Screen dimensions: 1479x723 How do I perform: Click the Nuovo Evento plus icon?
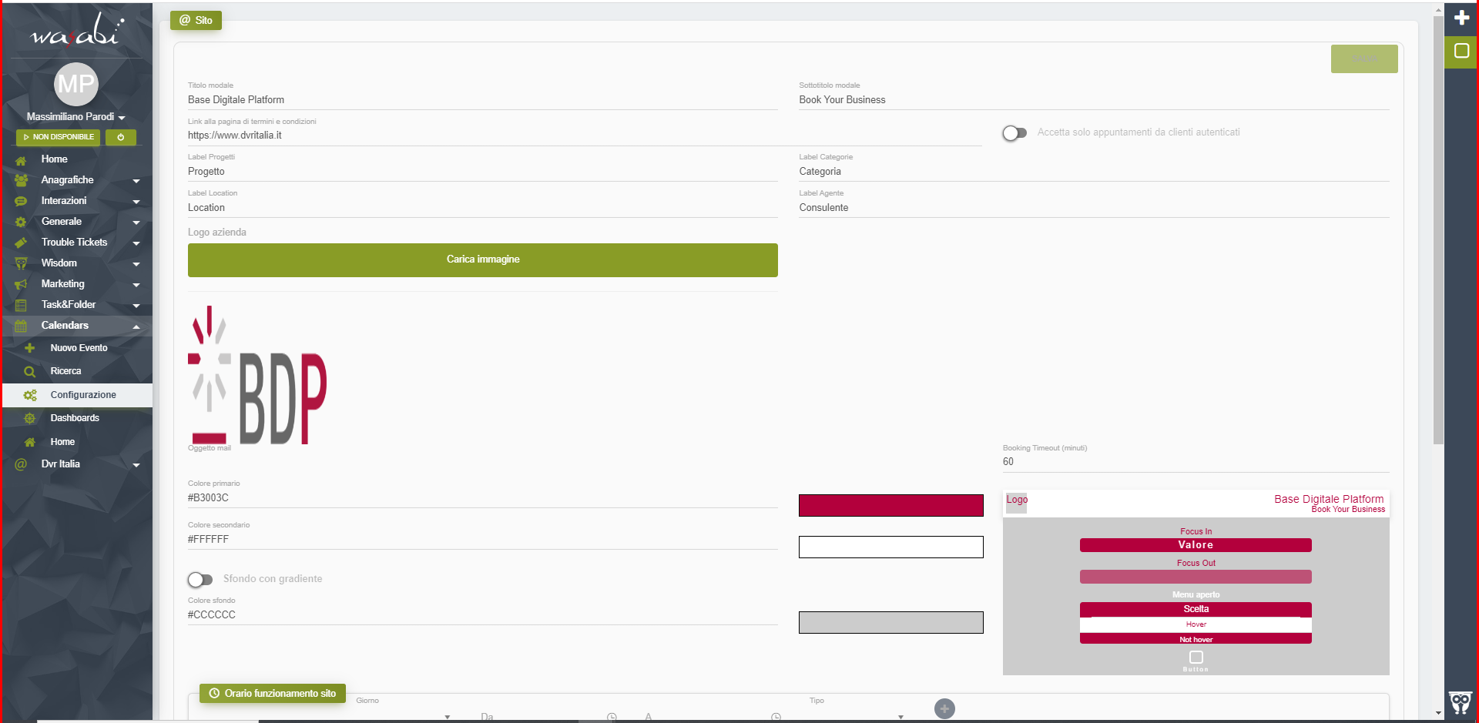[x=30, y=348]
